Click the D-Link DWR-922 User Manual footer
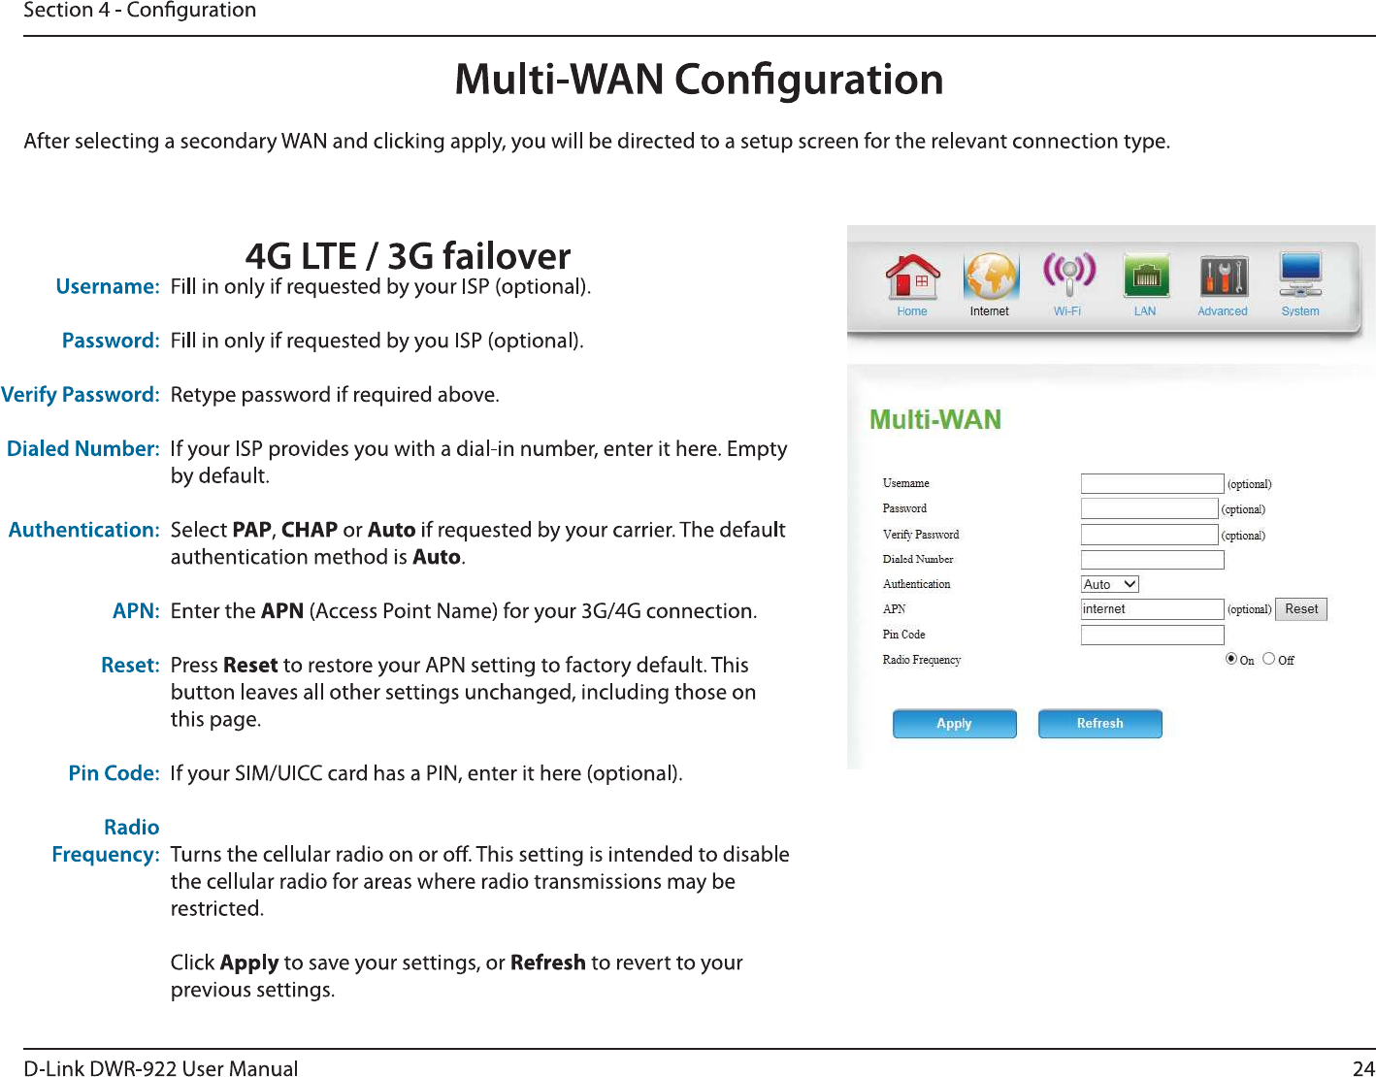This screenshot has height=1077, width=1376. coord(161,1067)
